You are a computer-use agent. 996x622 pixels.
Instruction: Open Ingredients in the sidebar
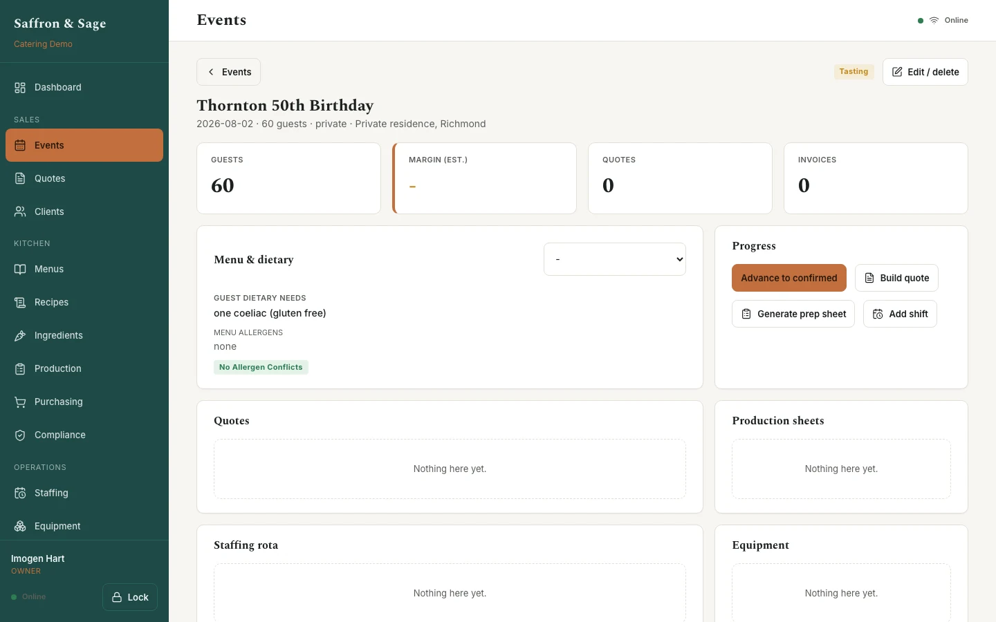tap(84, 336)
